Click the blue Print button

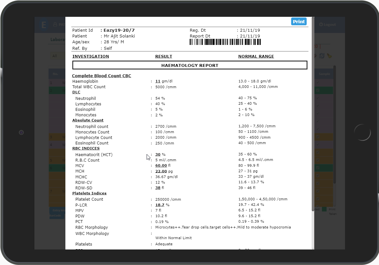298,22
